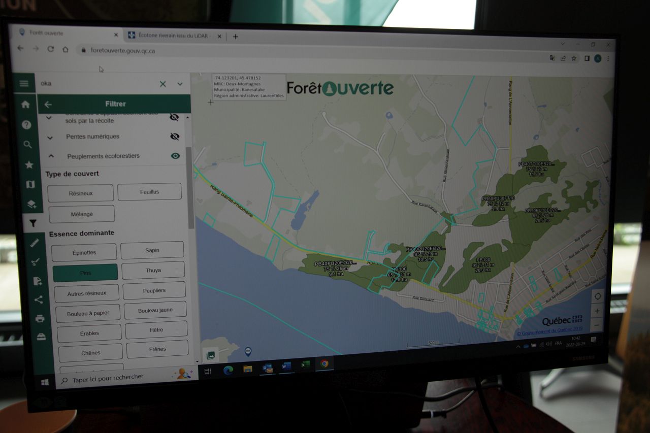Expand the Pentes numériques section
This screenshot has width=650, height=433.
click(x=50, y=138)
